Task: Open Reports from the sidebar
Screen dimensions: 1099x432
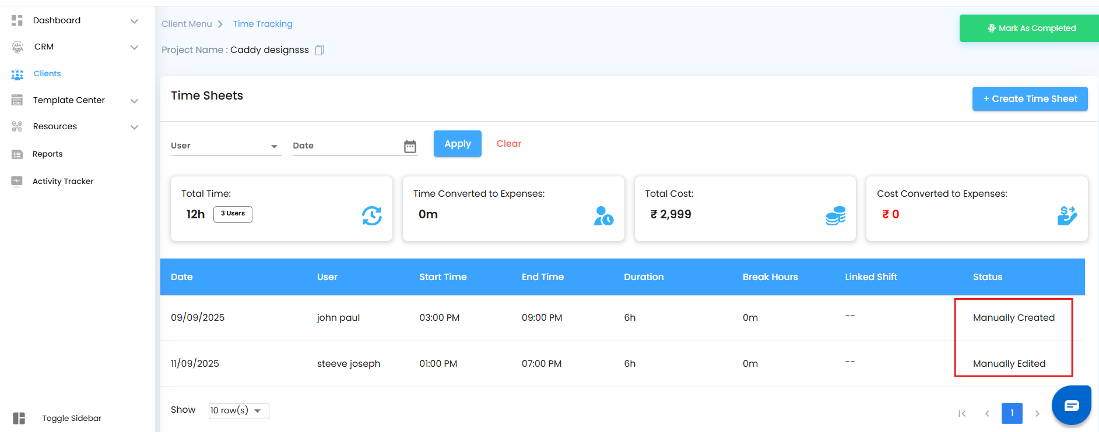Action: 48,154
